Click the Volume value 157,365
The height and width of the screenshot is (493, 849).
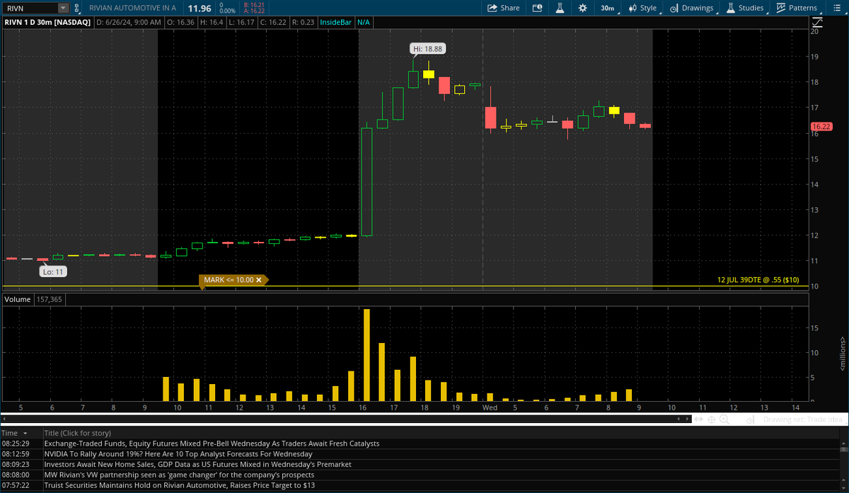50,299
